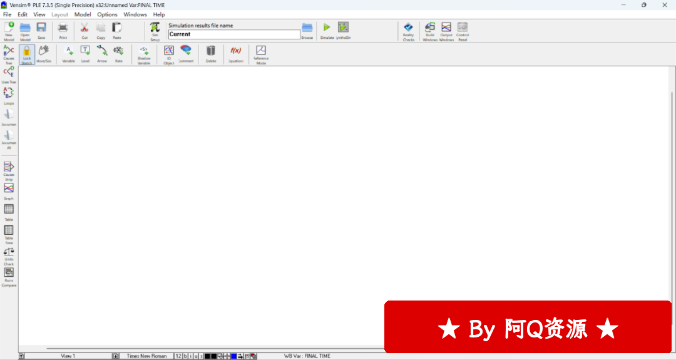
Task: Click the Print icon
Action: click(x=63, y=31)
